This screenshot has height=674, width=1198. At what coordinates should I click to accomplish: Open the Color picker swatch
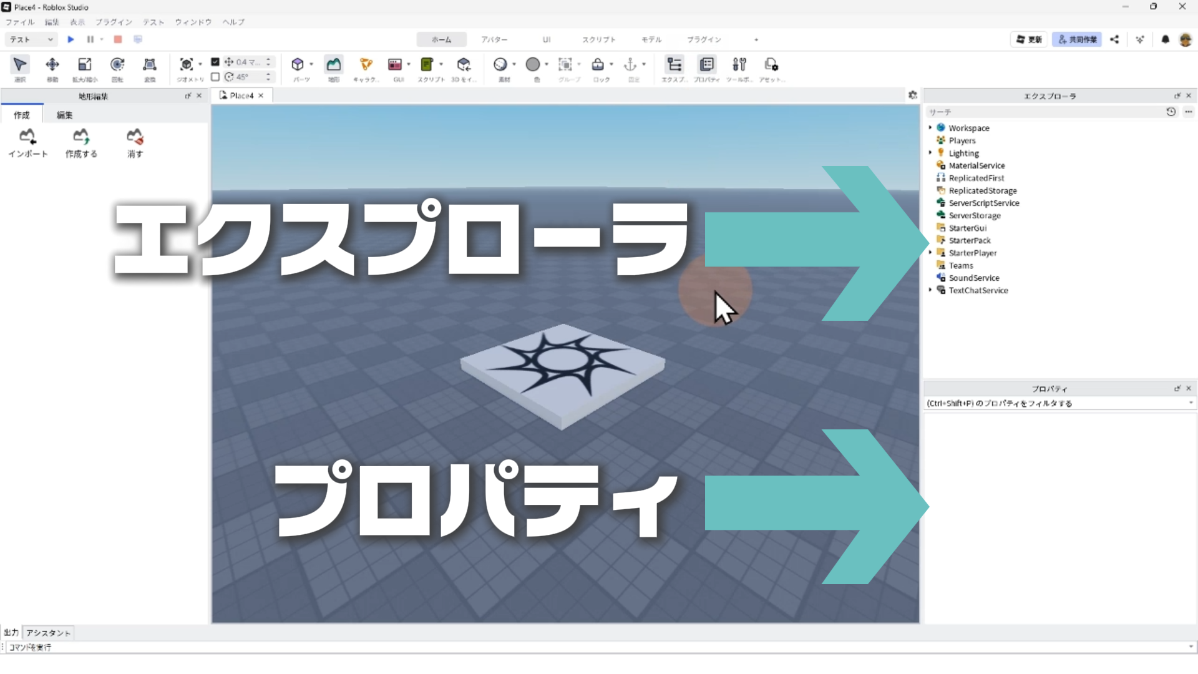[x=532, y=65]
